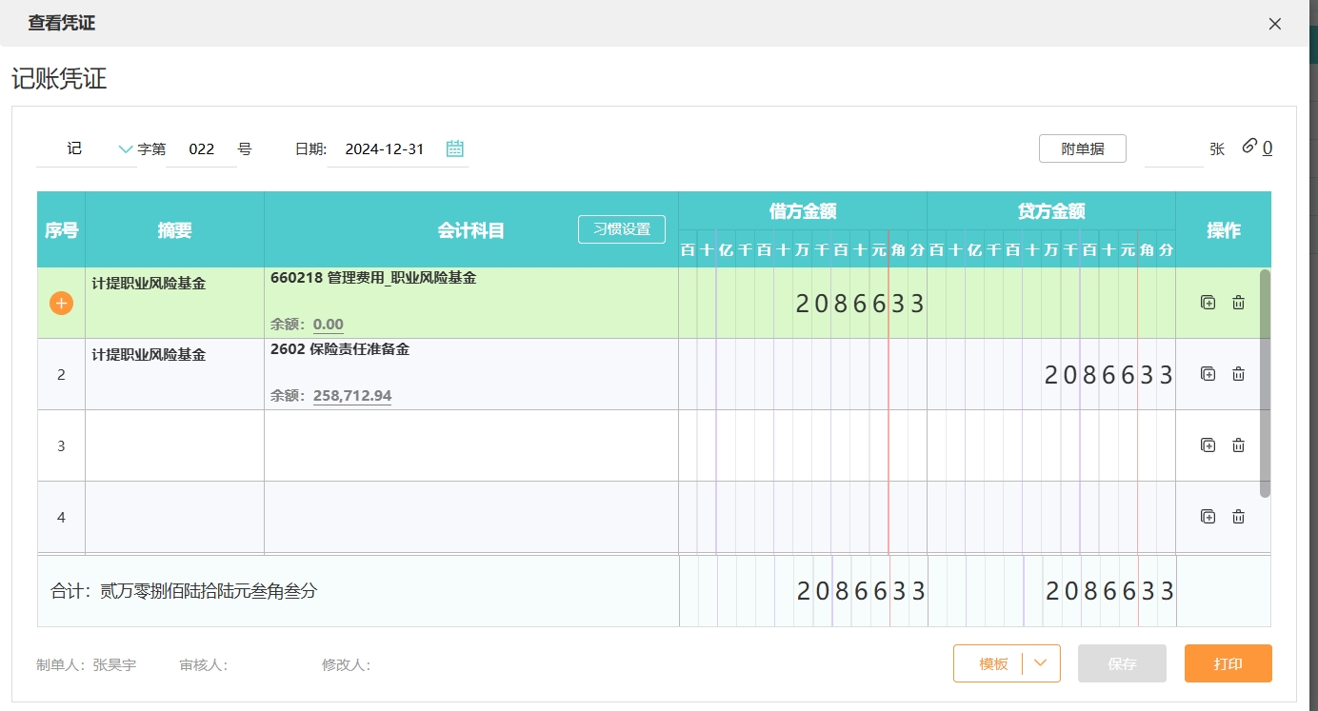
Task: Click the copy icon in row 3
Action: [1208, 445]
